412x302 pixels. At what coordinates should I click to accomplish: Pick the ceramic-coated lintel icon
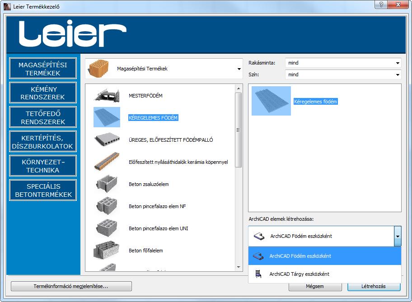[107, 162]
